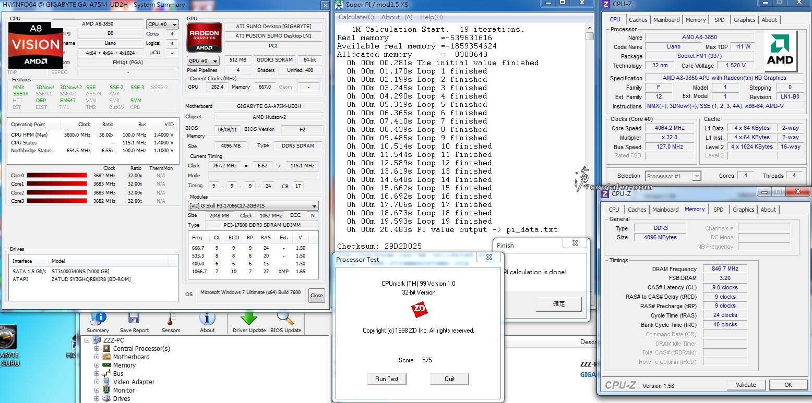This screenshot has width=812, height=403.
Task: Click the Radeon Graphics AMD logo
Action: point(204,38)
